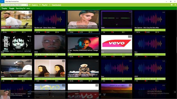Click the volume icon under 00:04
The height and width of the screenshot is (99, 177).
pyautogui.click(x=29, y=96)
